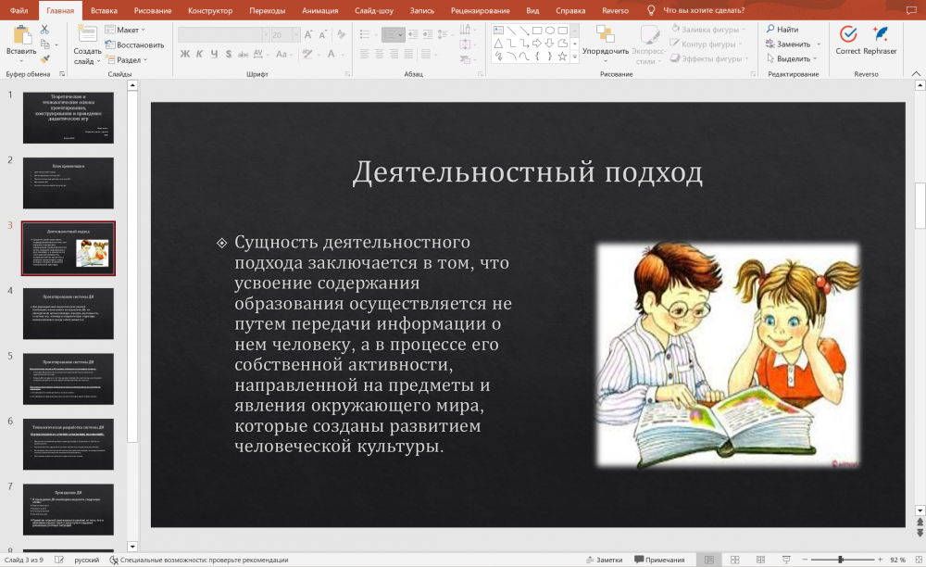Click Найти to find text
Screen dimensions: 926x567
tap(782, 29)
